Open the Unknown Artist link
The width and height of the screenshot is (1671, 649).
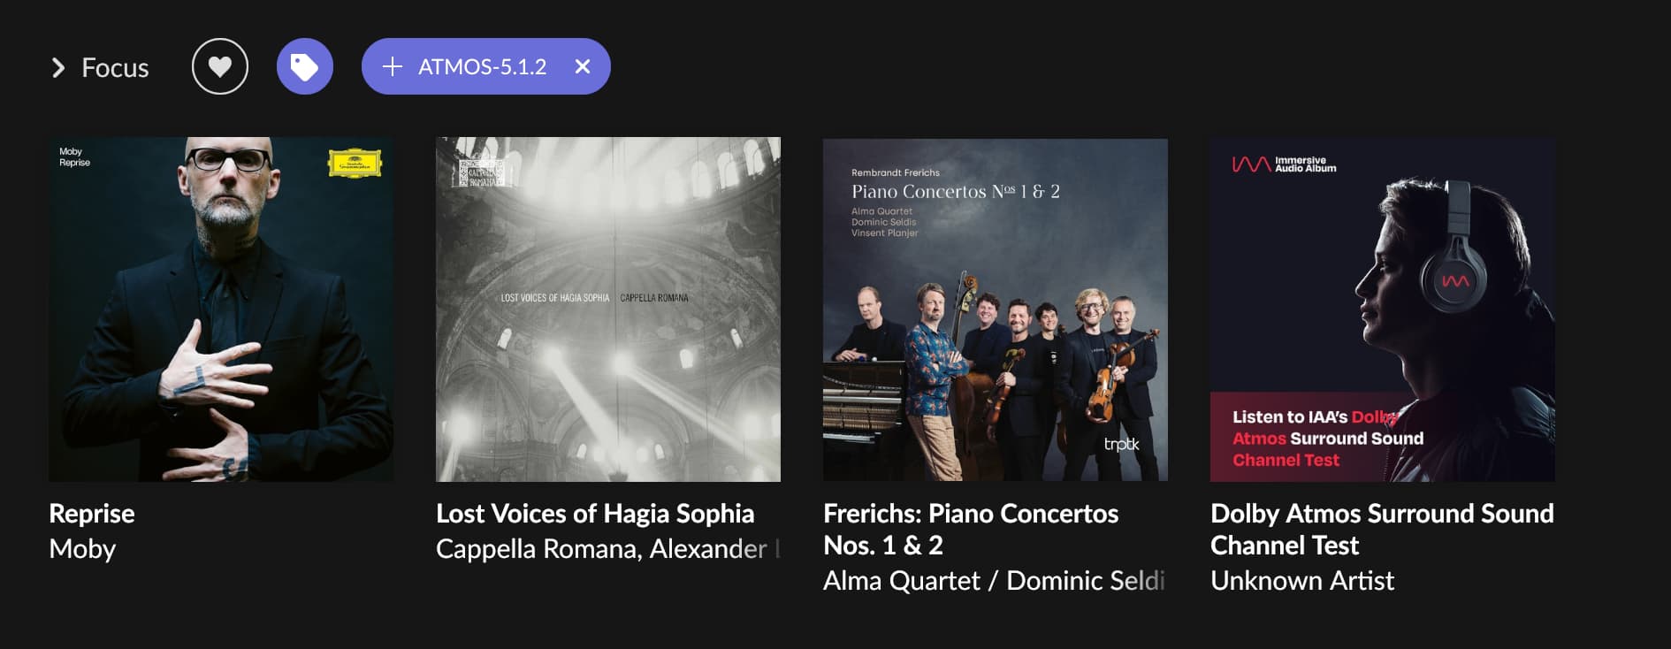[1302, 581]
